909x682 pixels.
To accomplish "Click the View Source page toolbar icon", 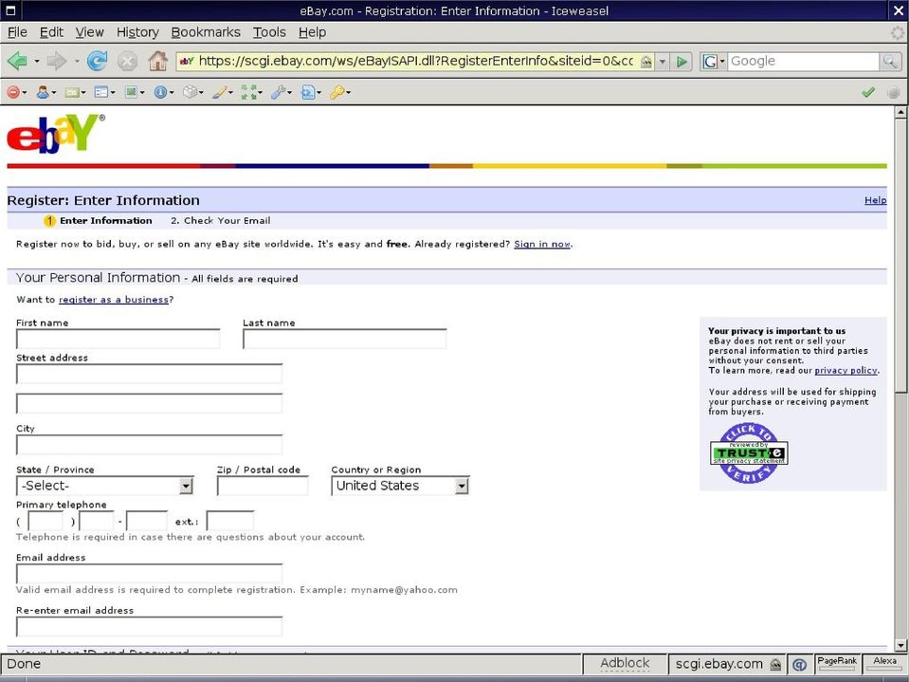I will (308, 92).
